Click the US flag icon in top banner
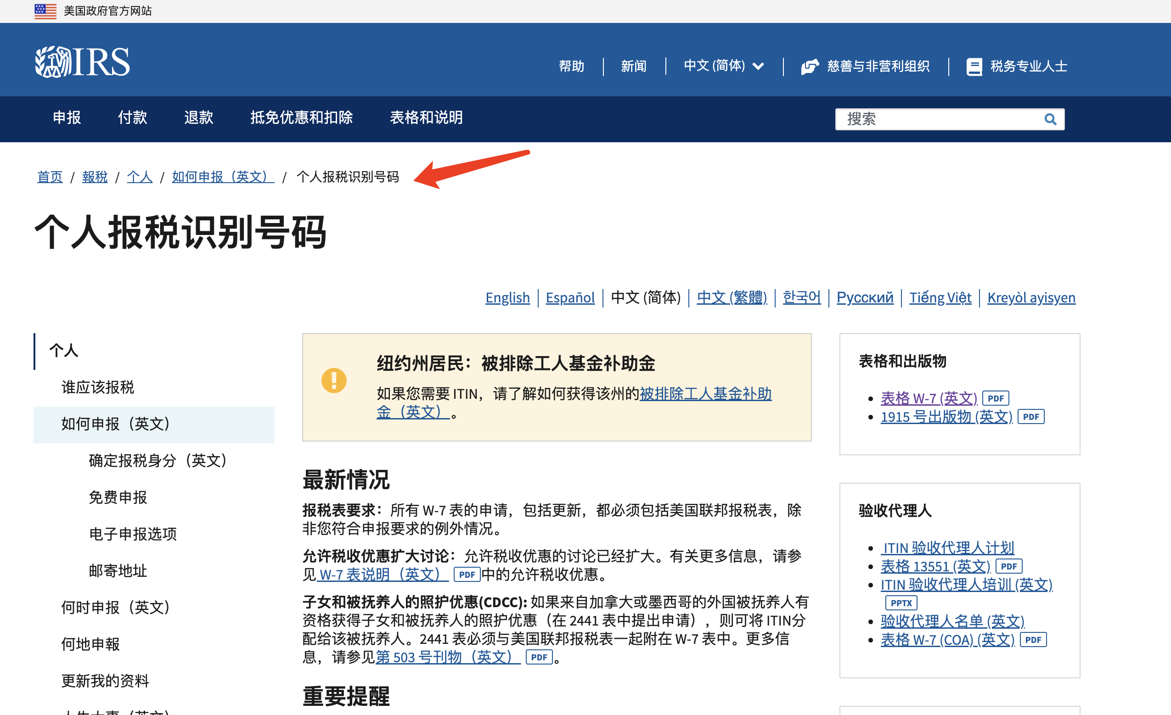This screenshot has width=1171, height=715. pos(45,10)
